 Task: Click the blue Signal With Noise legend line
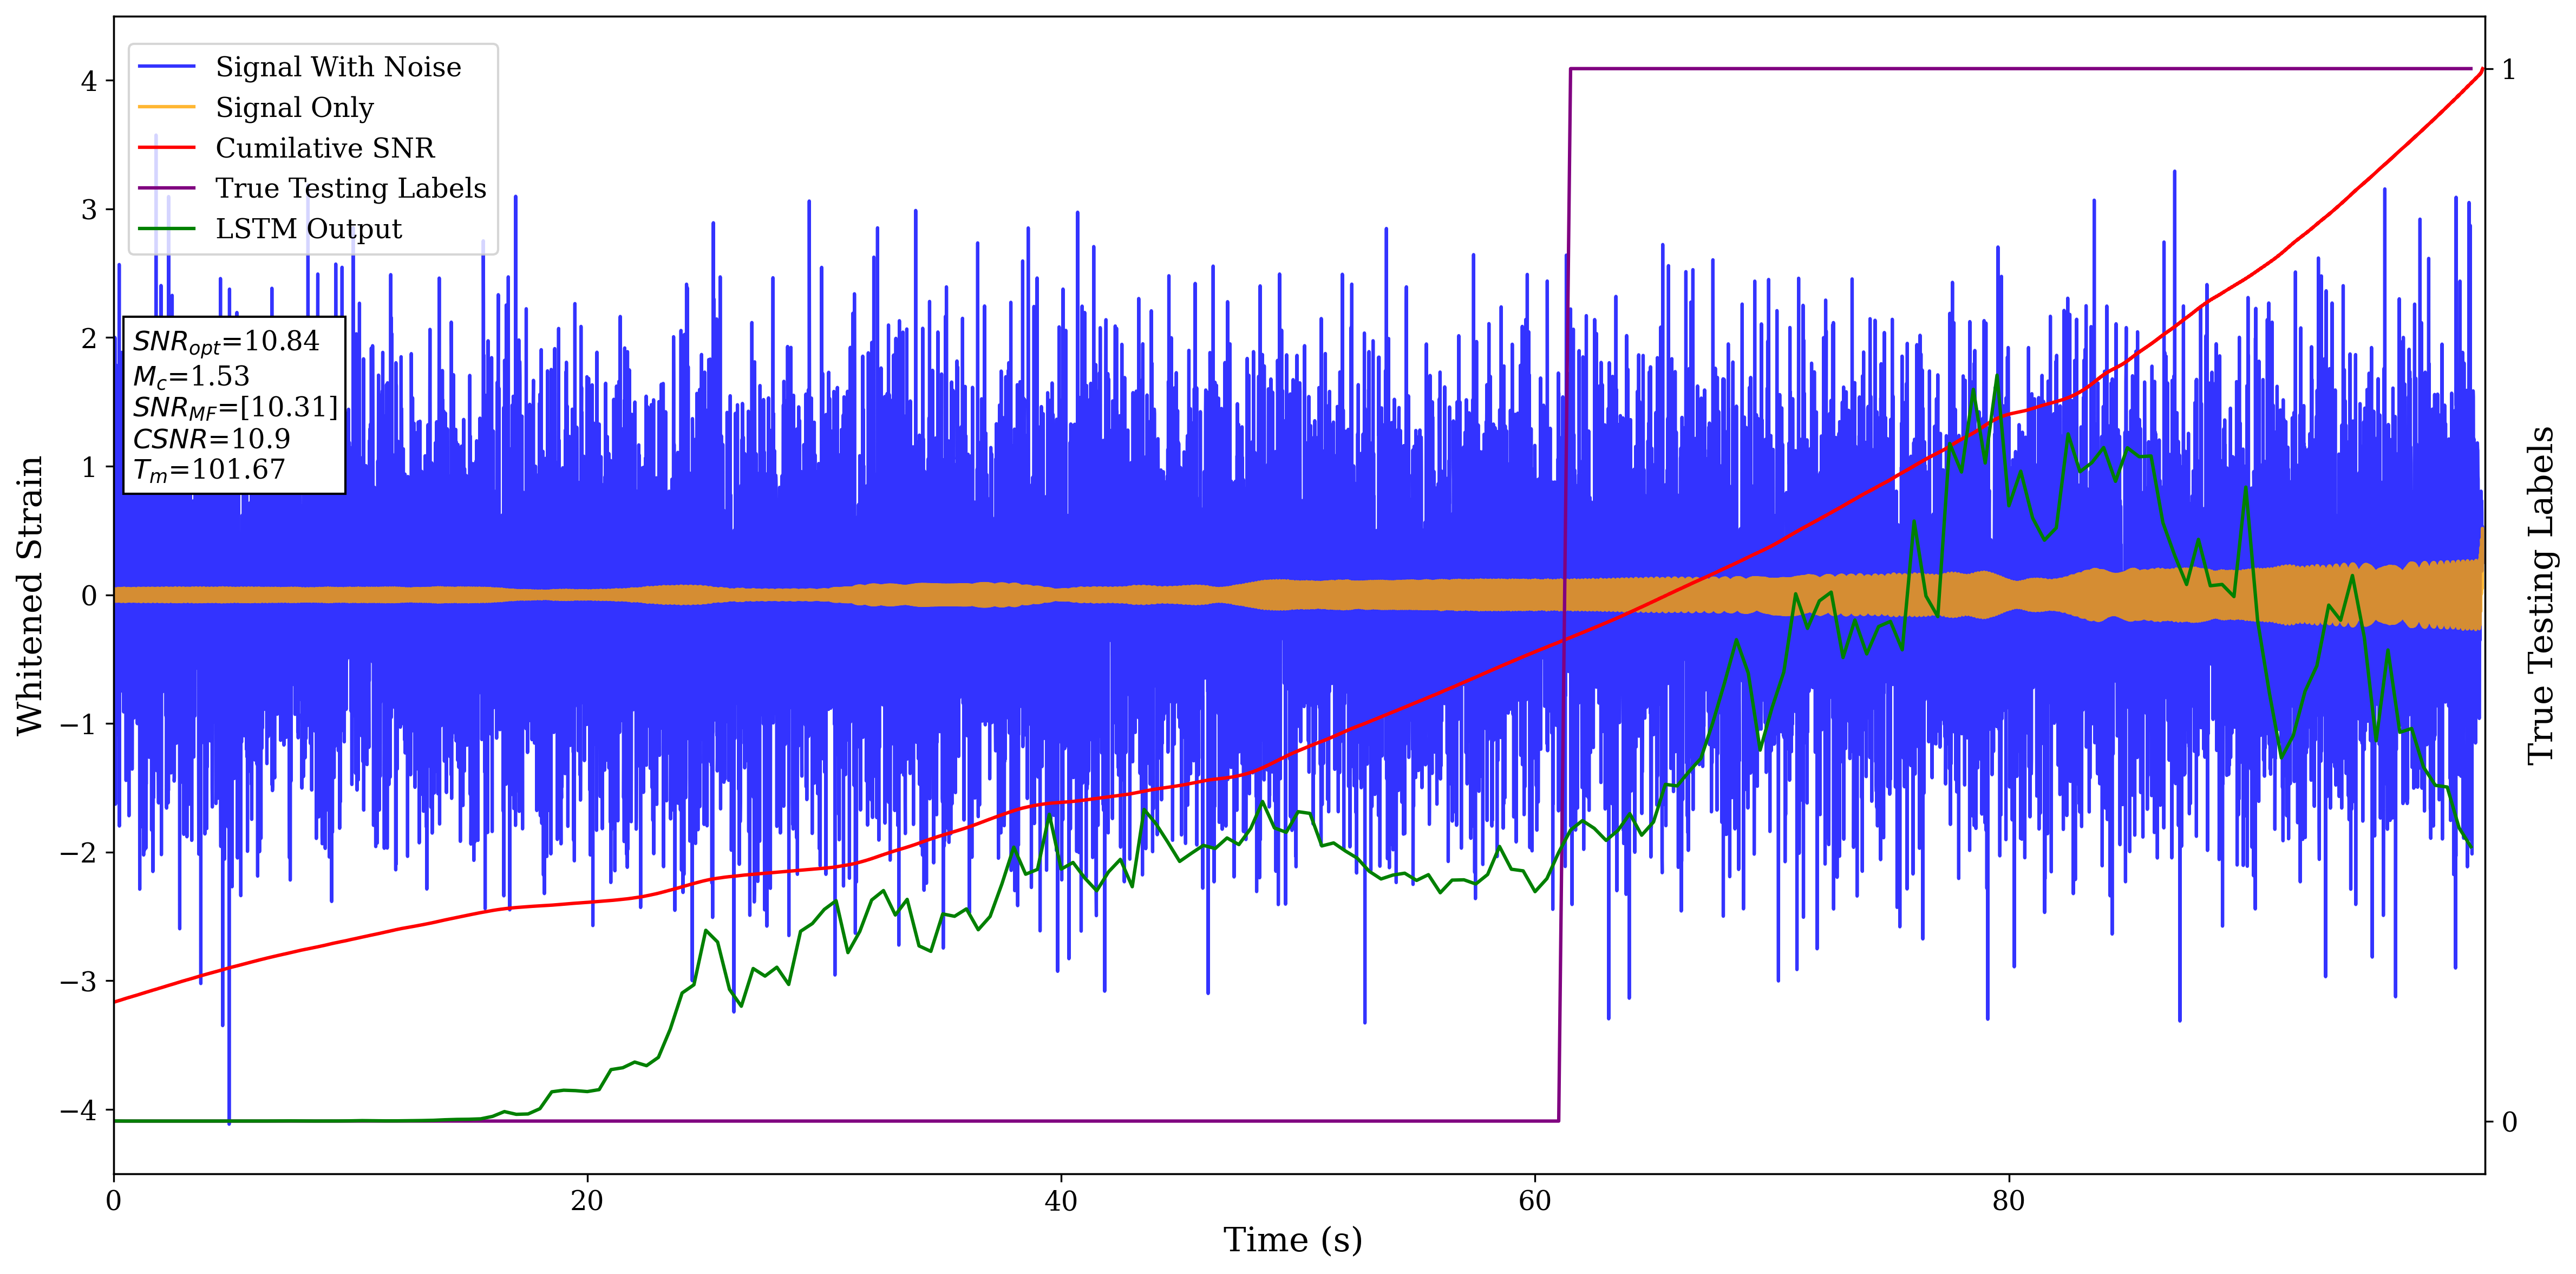[x=167, y=67]
